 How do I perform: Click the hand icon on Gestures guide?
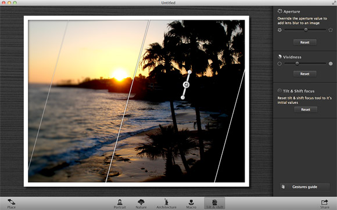[x=283, y=187]
